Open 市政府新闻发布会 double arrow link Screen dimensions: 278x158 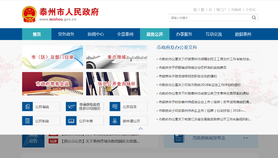[x=245, y=138]
